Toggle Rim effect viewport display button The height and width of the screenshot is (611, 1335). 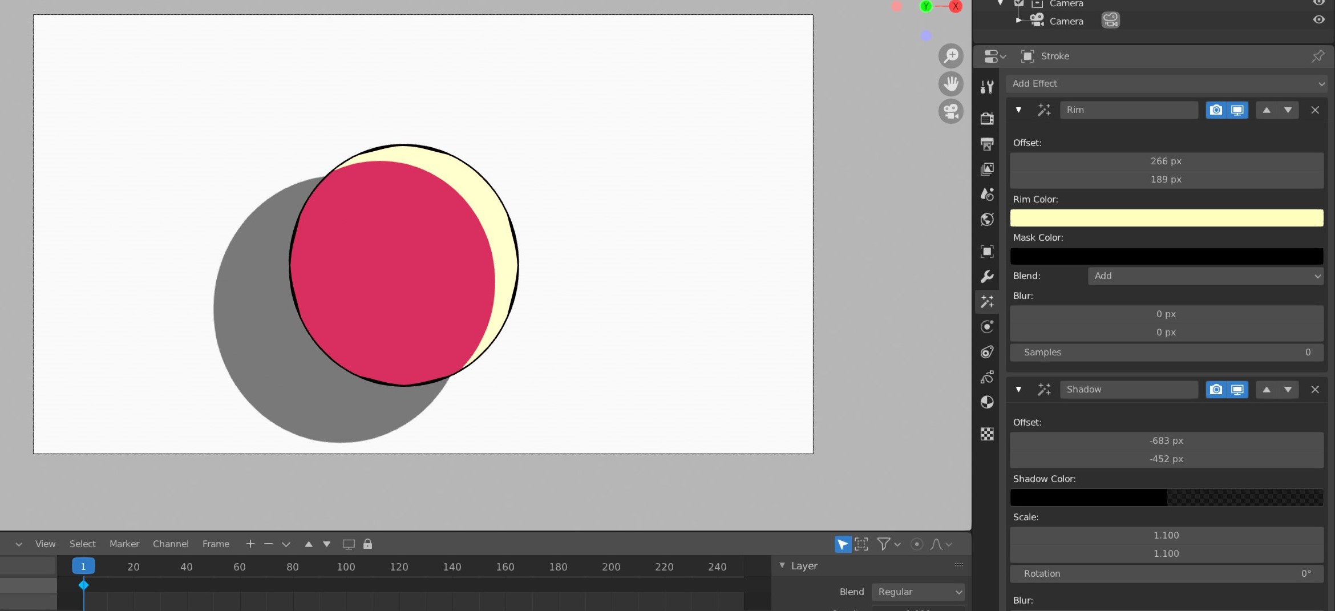pos(1237,110)
